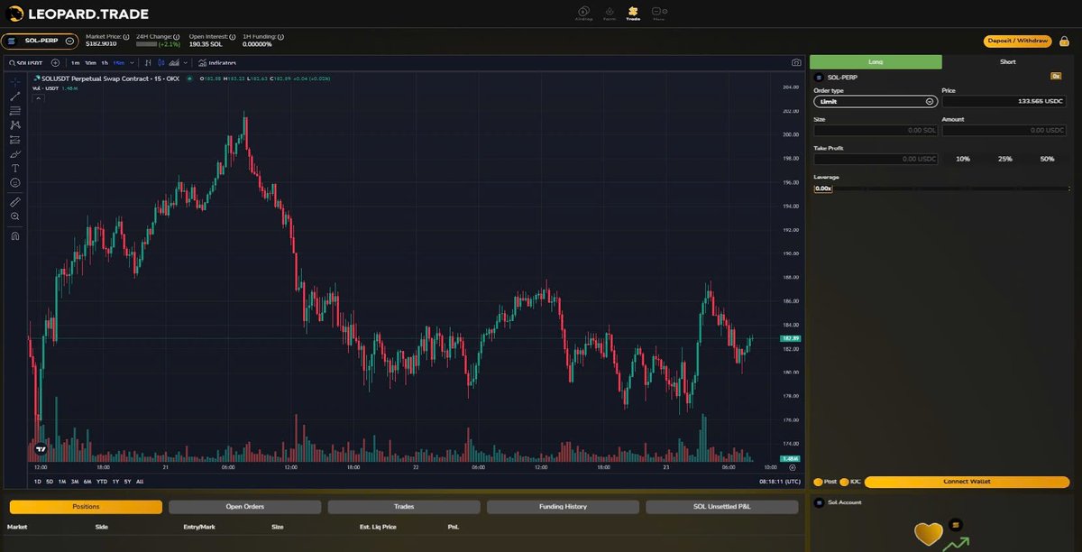Select the XABCD pattern tool
The image size is (1082, 552).
coord(15,125)
